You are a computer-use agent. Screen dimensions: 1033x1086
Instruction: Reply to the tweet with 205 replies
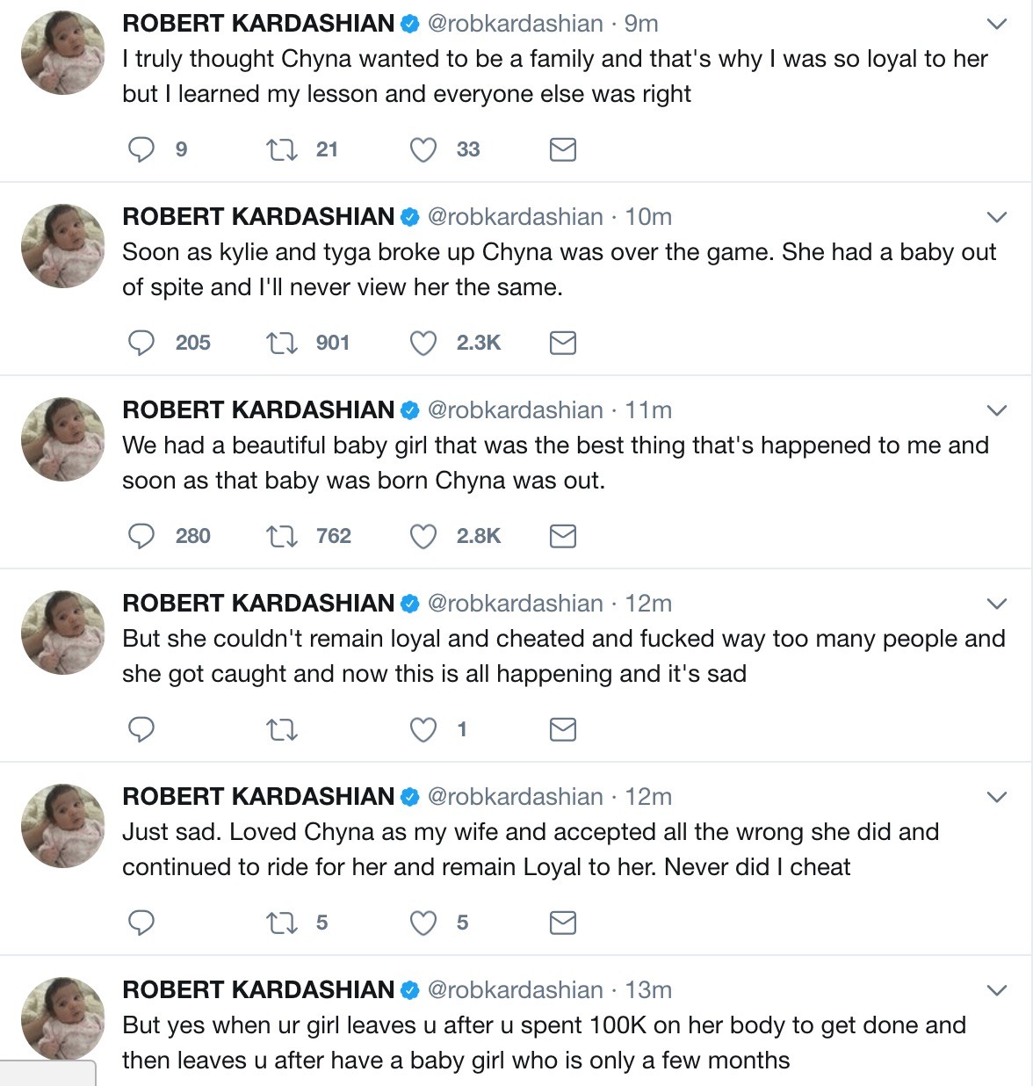141,343
